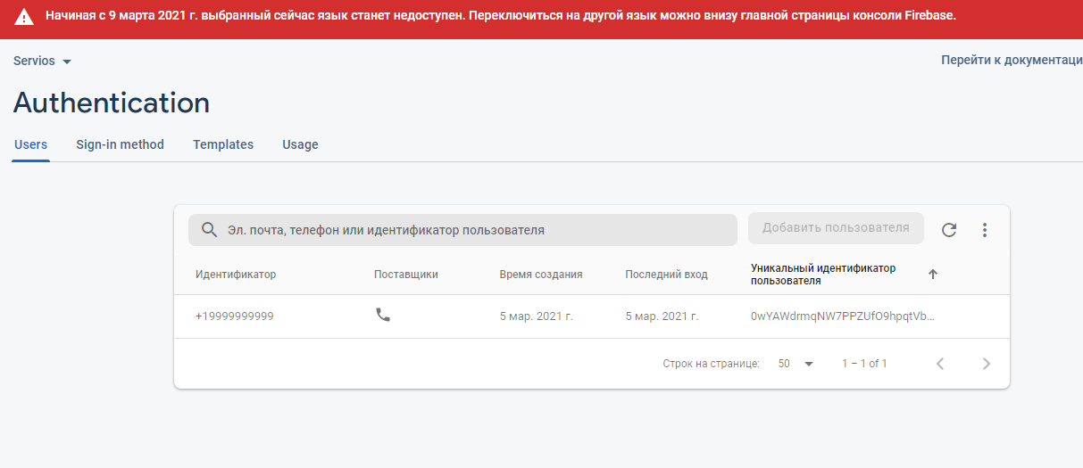Click the sort arrow on user UID column

point(933,275)
